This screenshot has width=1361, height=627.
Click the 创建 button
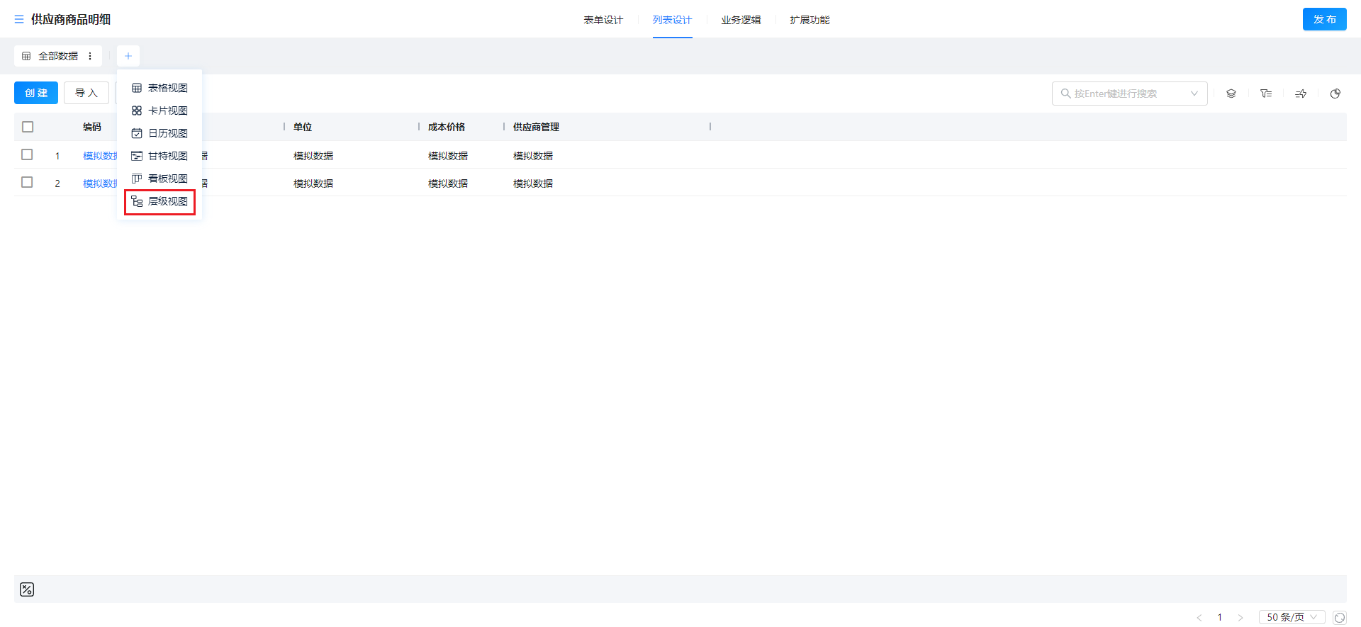(x=36, y=93)
